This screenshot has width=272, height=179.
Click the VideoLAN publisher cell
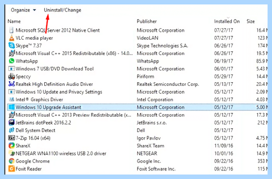click(x=147, y=38)
